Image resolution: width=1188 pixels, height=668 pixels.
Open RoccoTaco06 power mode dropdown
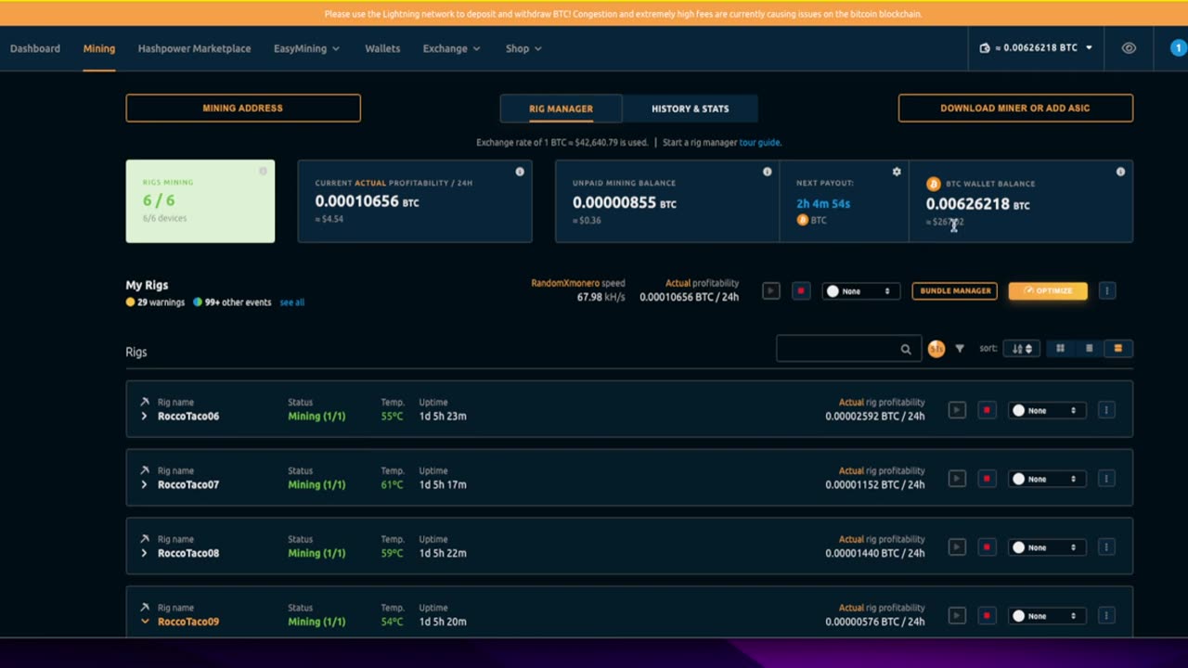[x=1047, y=410]
